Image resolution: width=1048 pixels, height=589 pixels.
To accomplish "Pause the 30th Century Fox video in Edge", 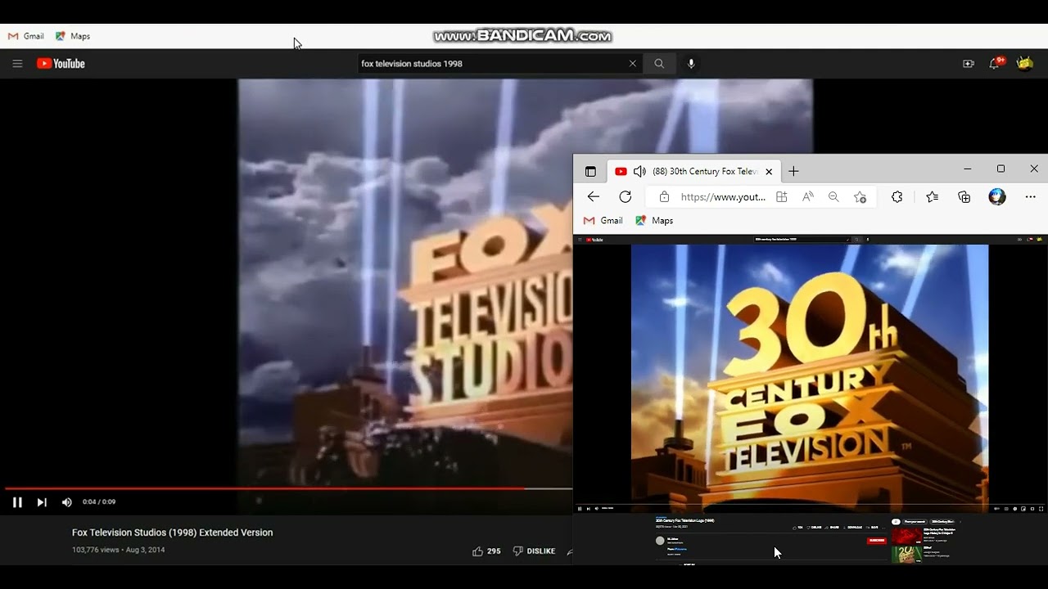I will 580,509.
